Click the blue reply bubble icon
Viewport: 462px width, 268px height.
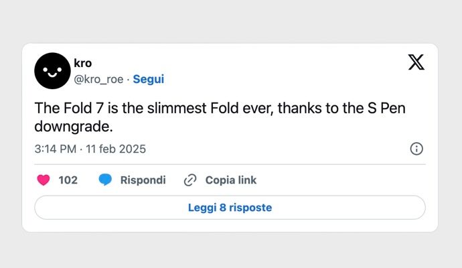coord(105,180)
